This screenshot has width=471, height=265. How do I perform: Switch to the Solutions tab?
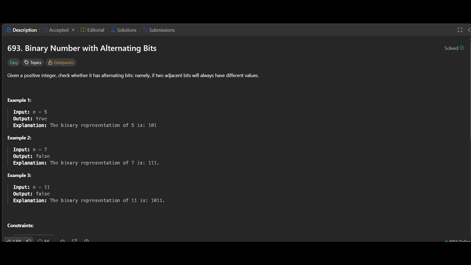[124, 30]
